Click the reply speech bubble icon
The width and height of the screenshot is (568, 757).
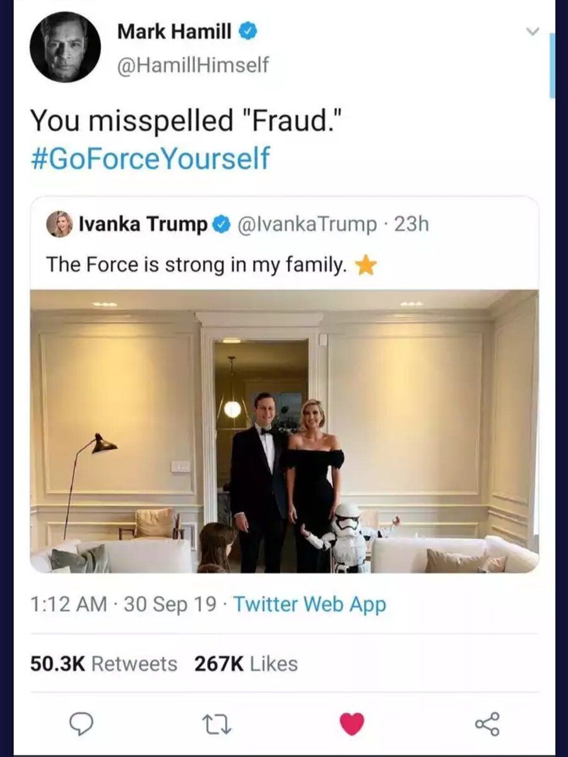[81, 723]
